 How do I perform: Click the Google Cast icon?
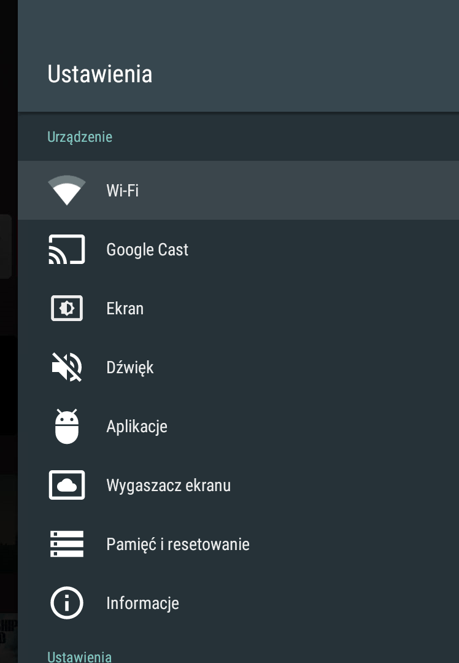pyautogui.click(x=67, y=249)
